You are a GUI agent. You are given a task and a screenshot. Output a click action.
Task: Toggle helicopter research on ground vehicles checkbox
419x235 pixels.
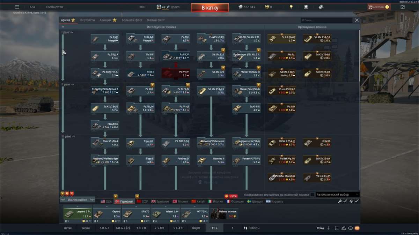[x=312, y=195]
